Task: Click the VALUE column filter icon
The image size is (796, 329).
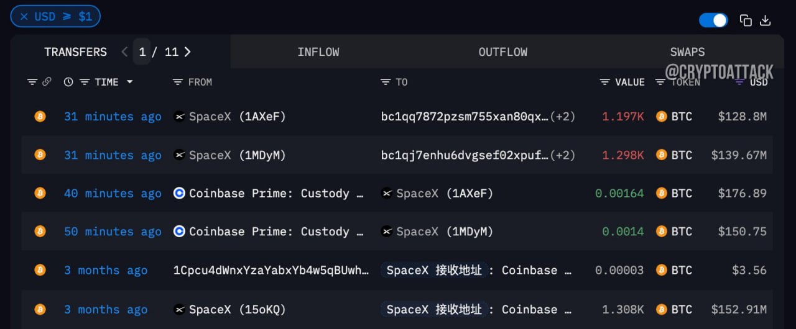Action: click(x=604, y=82)
